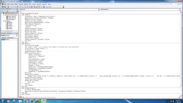183x103 pixels.
Task: Close the Project Explorer panel
Action: coord(17,9)
